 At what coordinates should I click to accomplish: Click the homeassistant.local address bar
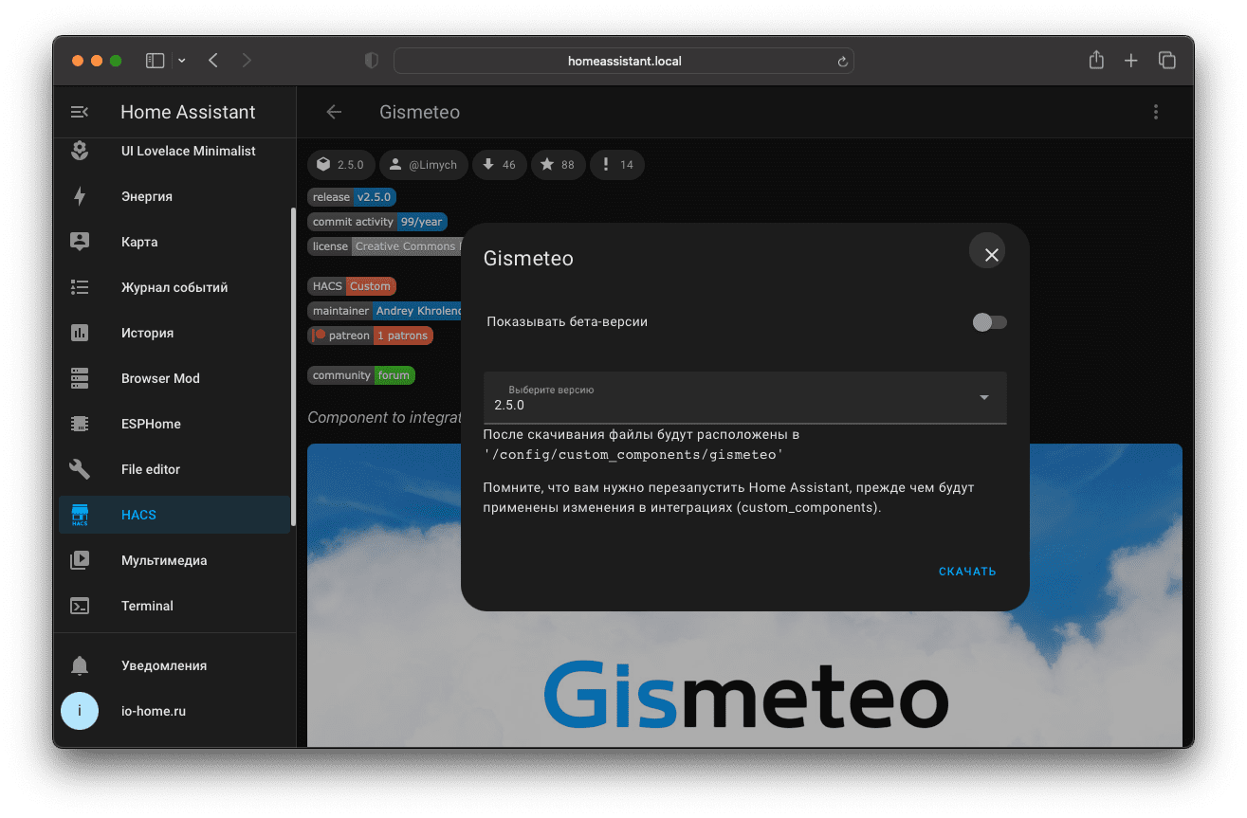click(x=624, y=61)
